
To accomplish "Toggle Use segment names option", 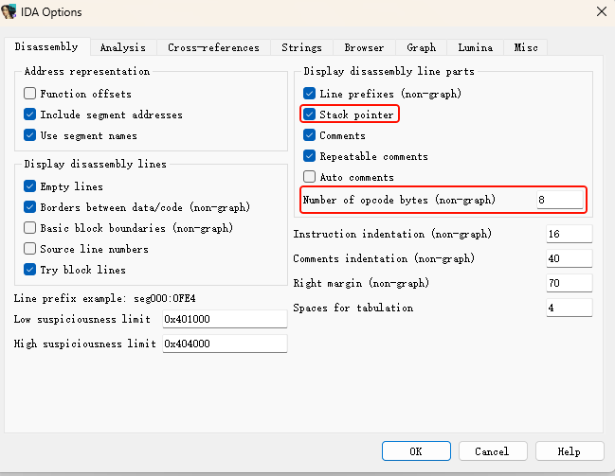I will click(29, 135).
